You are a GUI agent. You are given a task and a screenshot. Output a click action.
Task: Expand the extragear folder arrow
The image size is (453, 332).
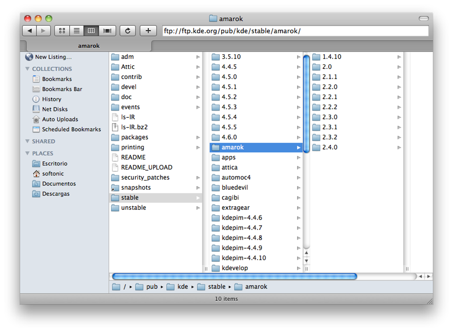299,208
